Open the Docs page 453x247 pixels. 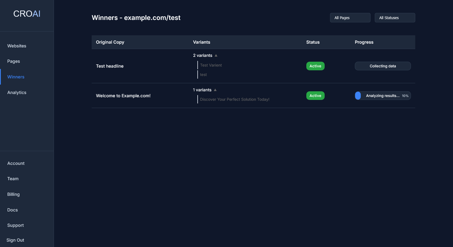tap(12, 210)
